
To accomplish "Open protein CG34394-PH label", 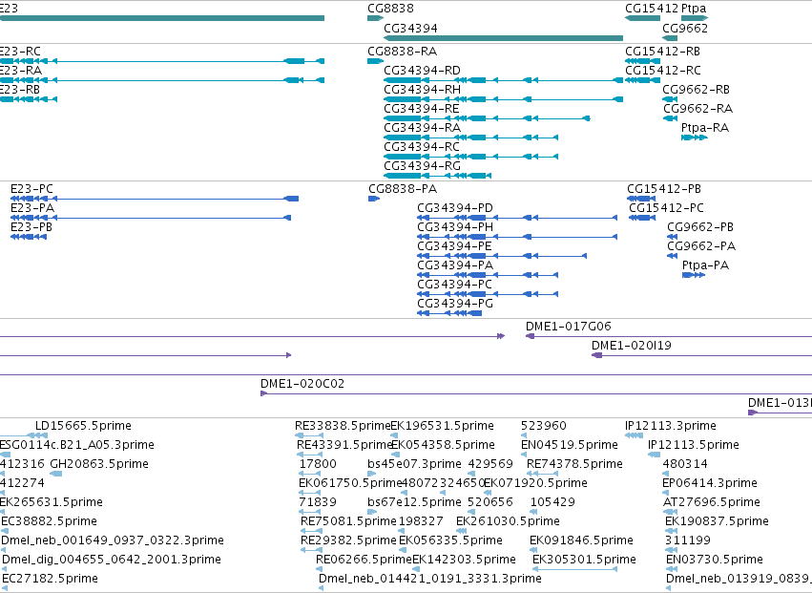I will 455,227.
